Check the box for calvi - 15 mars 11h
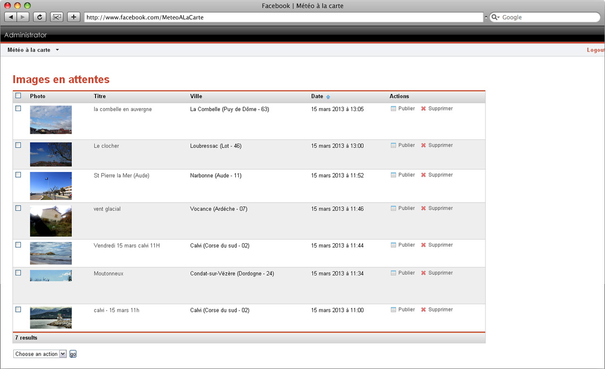Image resolution: width=605 pixels, height=369 pixels. coord(18,309)
